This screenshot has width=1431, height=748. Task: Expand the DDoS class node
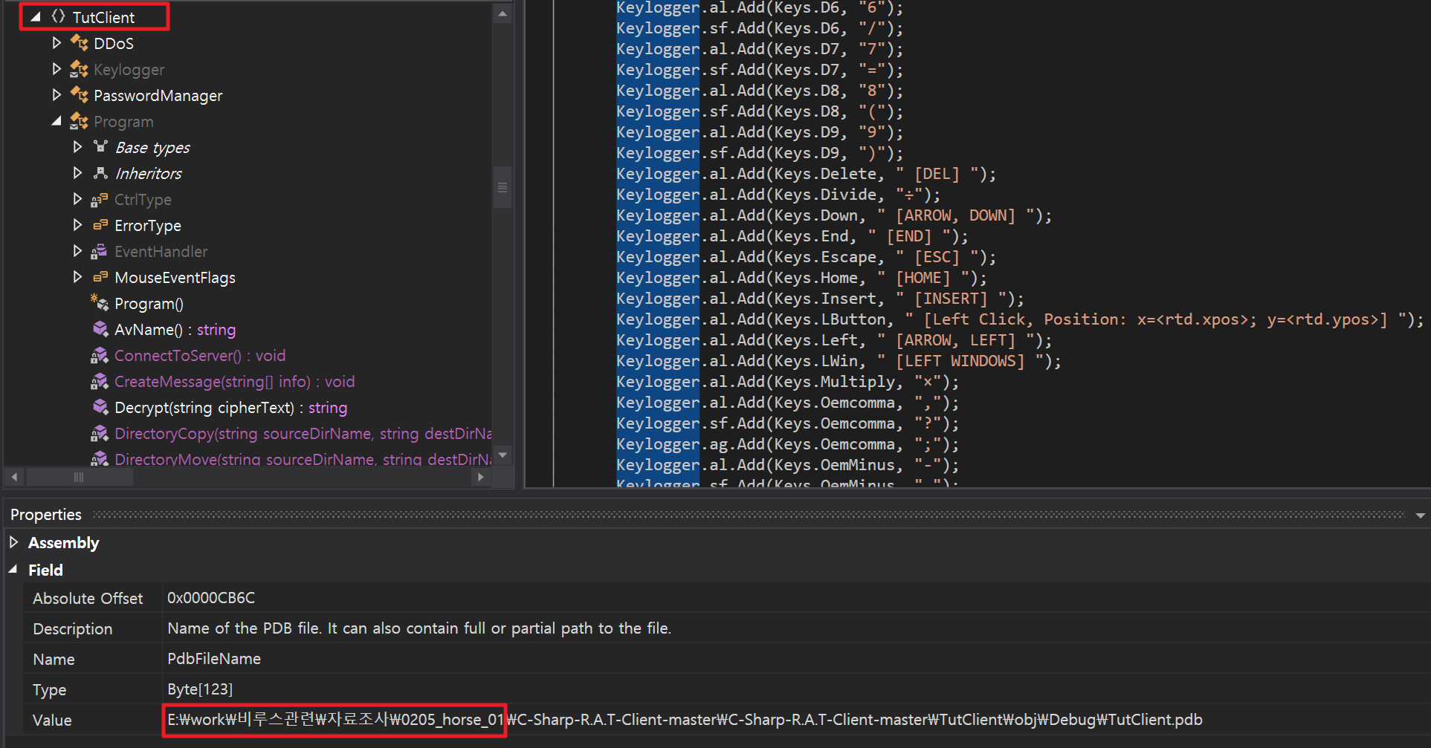pos(56,43)
